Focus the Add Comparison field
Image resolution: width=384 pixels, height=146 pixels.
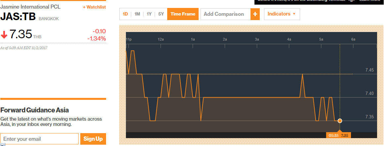pos(226,14)
